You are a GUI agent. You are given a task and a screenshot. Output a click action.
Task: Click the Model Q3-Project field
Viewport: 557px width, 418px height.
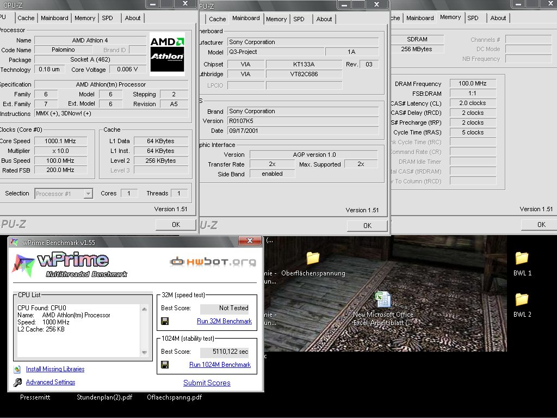276,52
